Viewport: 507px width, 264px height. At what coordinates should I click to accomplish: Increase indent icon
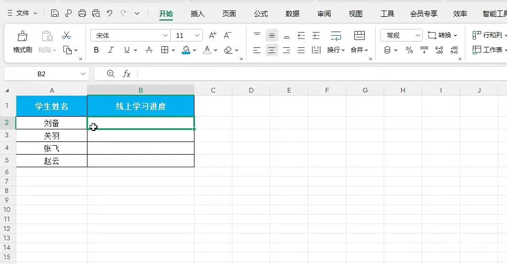(x=316, y=35)
